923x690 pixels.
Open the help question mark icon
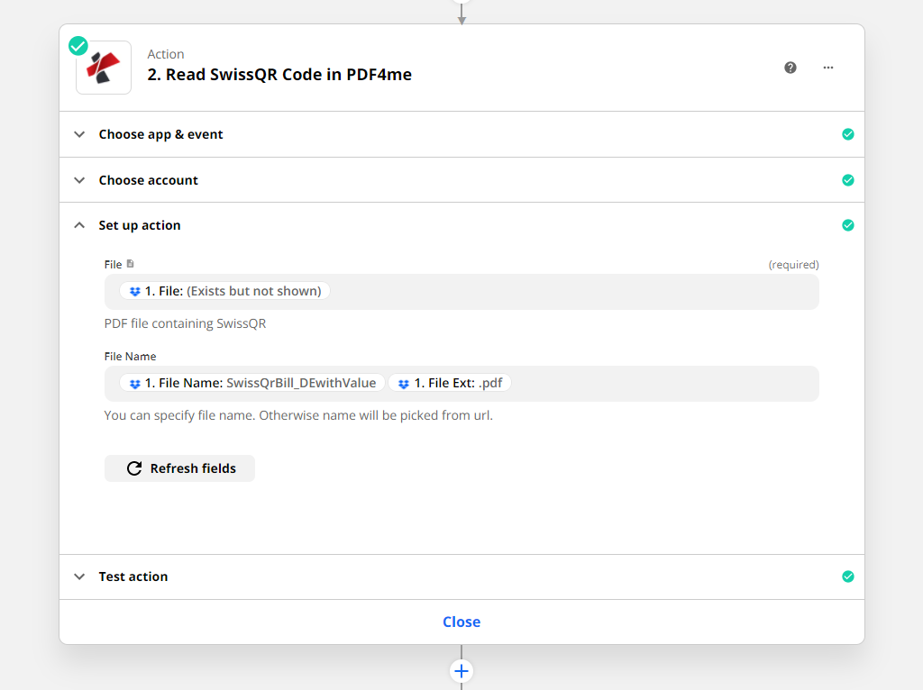pyautogui.click(x=790, y=68)
